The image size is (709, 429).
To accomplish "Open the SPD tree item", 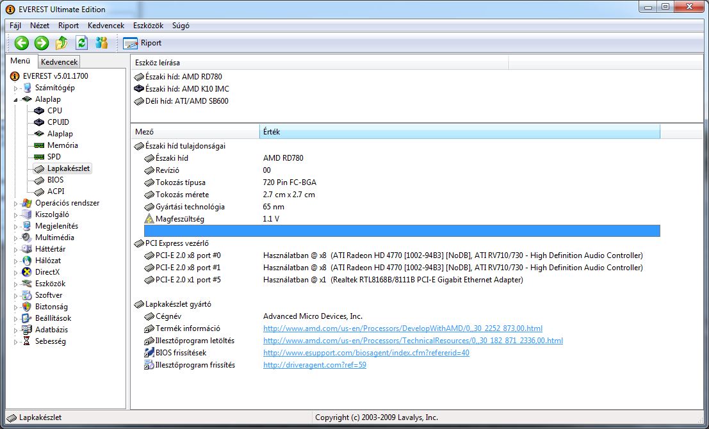I will [x=54, y=156].
